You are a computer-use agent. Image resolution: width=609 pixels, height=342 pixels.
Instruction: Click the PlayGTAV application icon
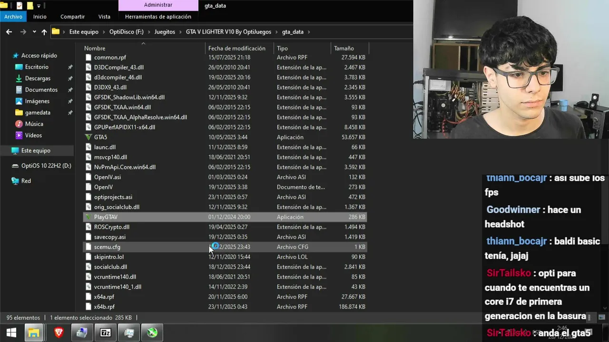click(88, 217)
